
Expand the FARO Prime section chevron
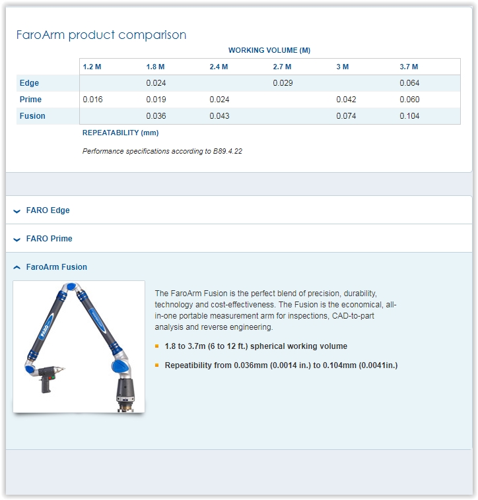(17, 239)
